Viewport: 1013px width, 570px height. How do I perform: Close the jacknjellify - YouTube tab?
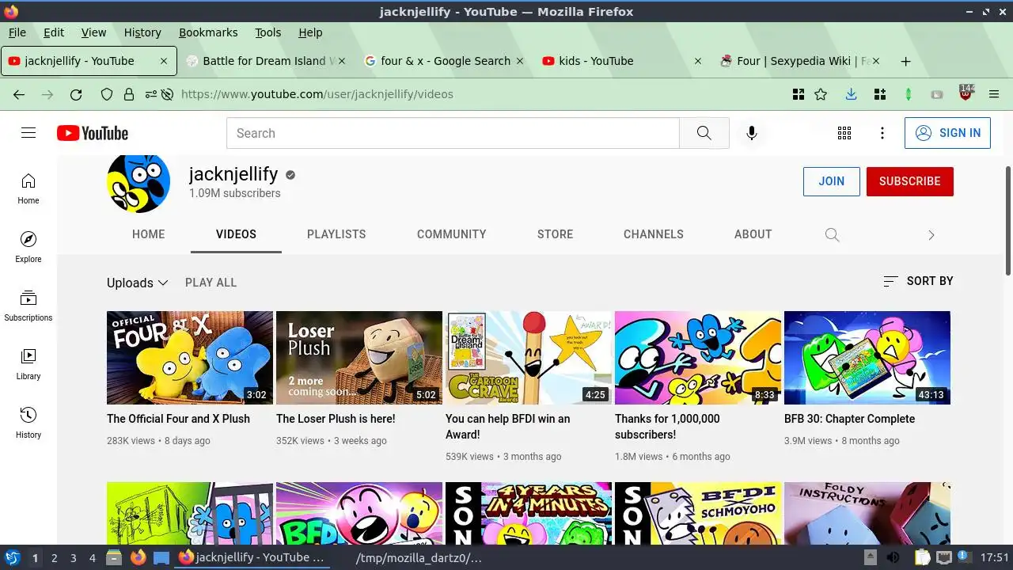click(x=164, y=61)
